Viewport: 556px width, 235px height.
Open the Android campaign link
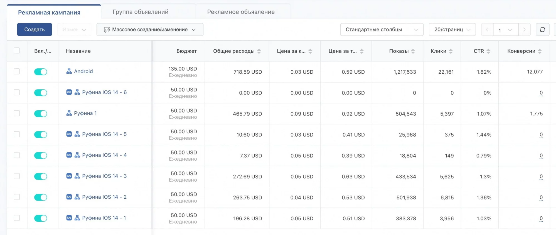83,71
